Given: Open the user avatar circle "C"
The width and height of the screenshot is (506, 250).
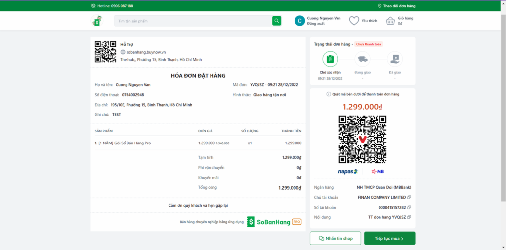Looking at the screenshot, I should point(300,21).
